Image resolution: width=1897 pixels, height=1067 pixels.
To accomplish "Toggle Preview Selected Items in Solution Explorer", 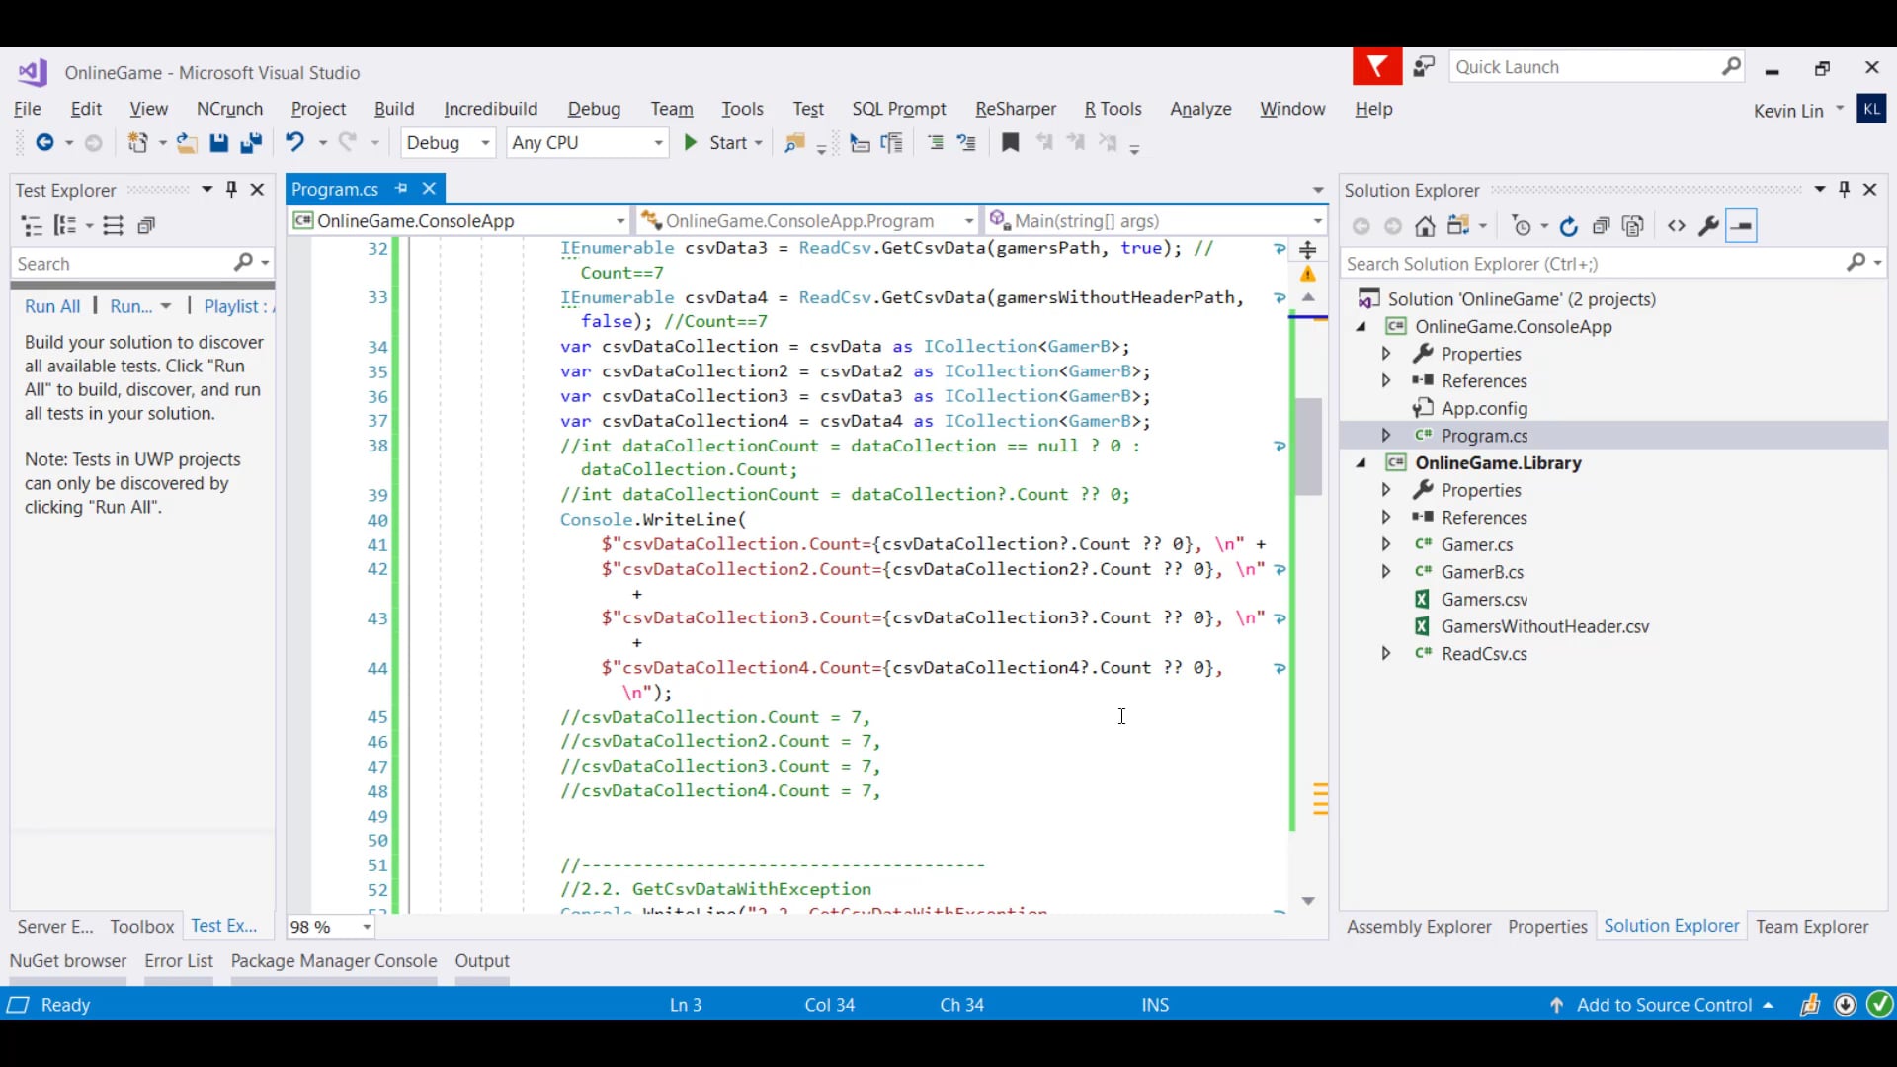I will click(1741, 226).
